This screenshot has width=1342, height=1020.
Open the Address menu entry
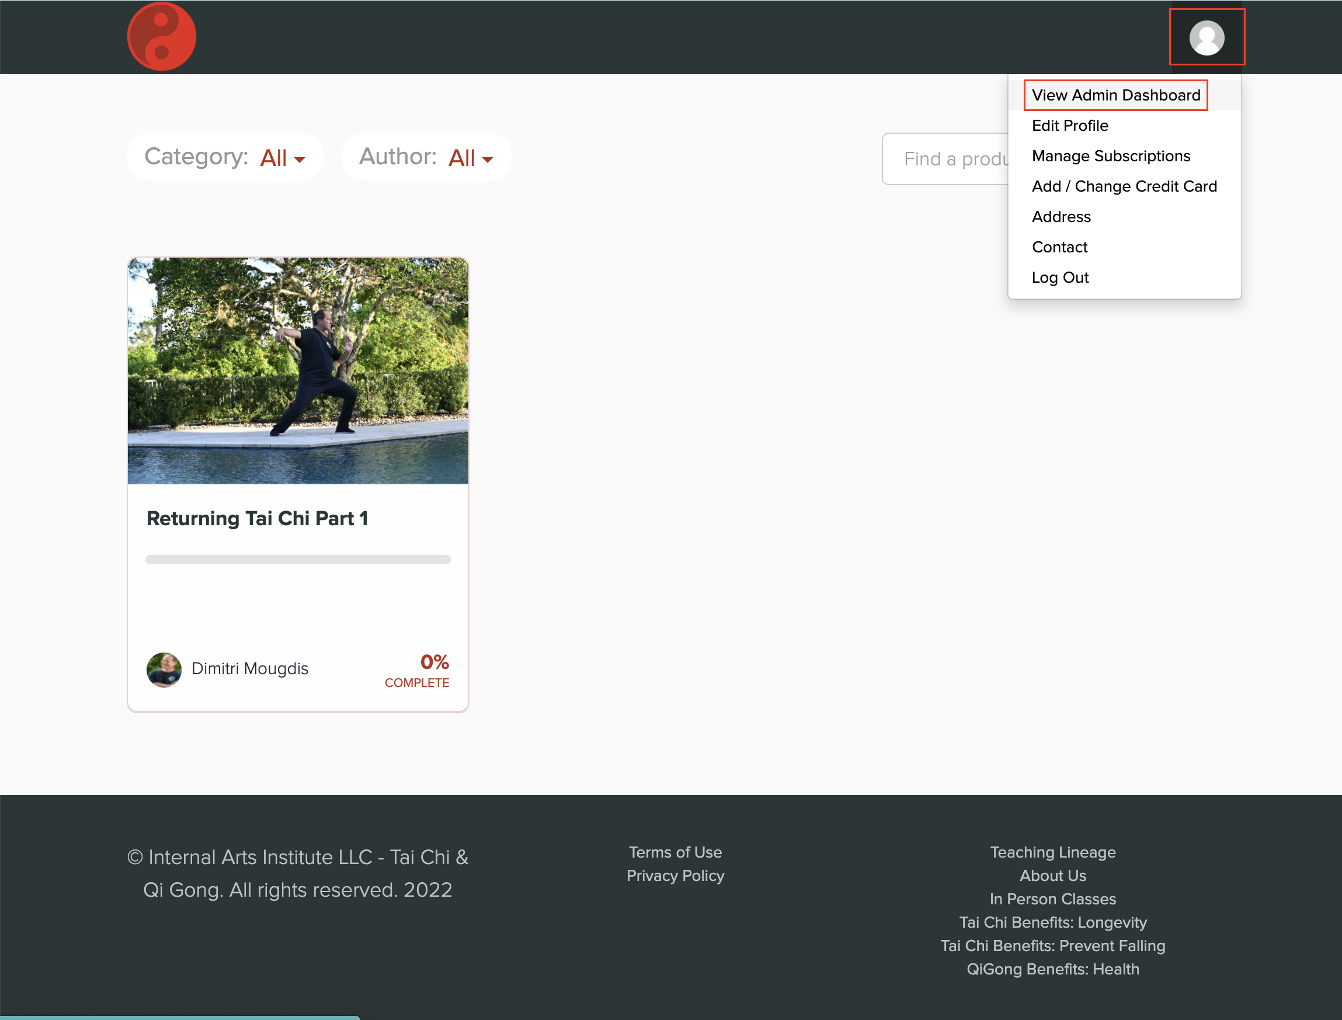[1061, 217]
